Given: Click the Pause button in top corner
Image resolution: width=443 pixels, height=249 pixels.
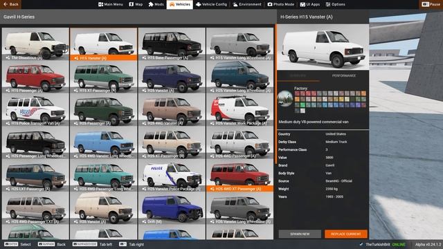Looking at the screenshot, I should tap(431, 4).
